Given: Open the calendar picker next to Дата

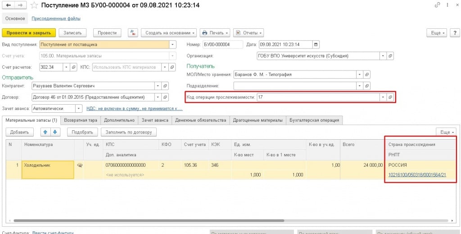Looking at the screenshot, I should (316, 44).
